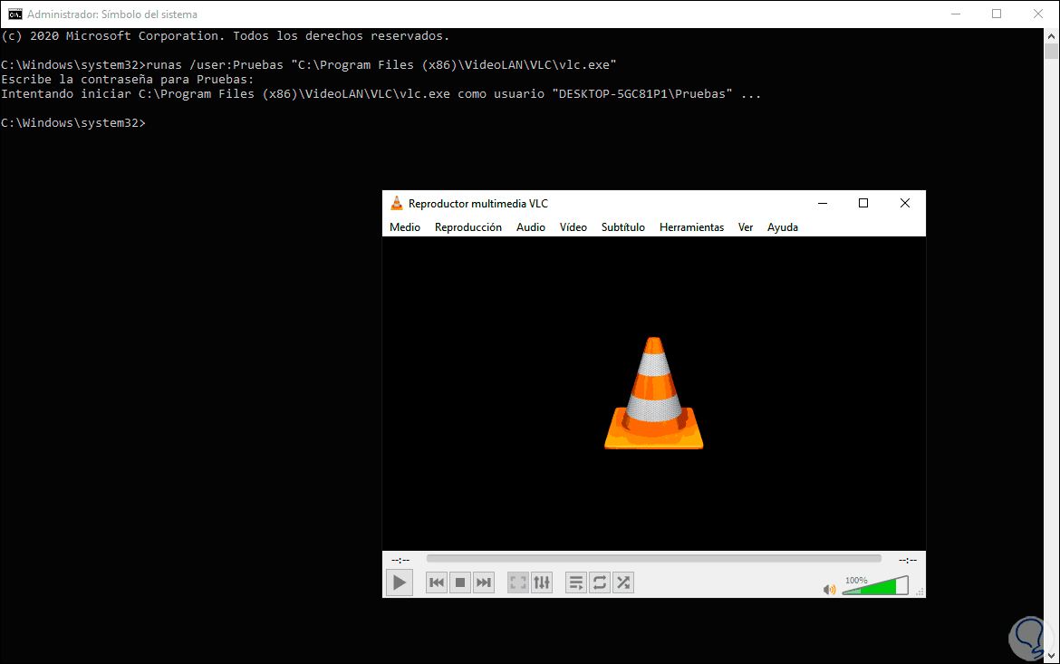The width and height of the screenshot is (1060, 664).
Task: Click the Command Prompt scroll up arrow
Action: [x=1051, y=36]
